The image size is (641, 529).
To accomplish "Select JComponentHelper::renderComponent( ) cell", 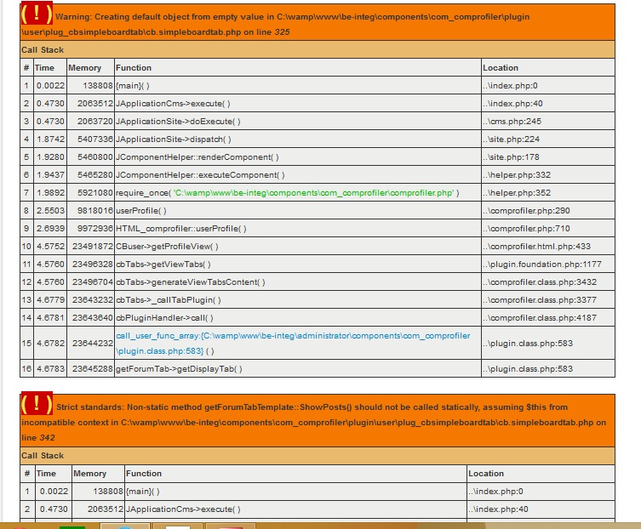I will [x=298, y=157].
